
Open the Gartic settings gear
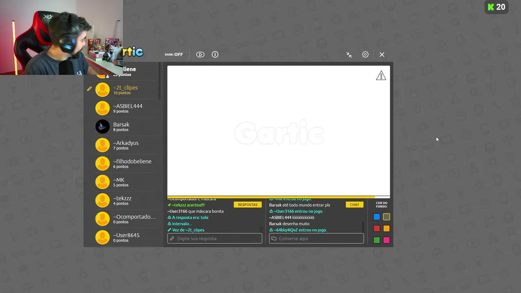click(365, 55)
